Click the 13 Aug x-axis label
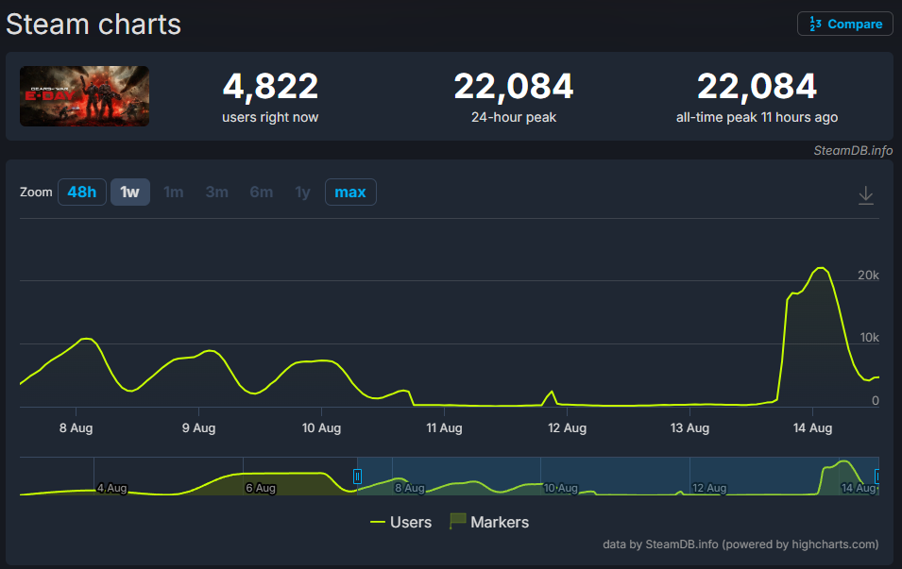Screen dimensions: 902x569 (689, 428)
